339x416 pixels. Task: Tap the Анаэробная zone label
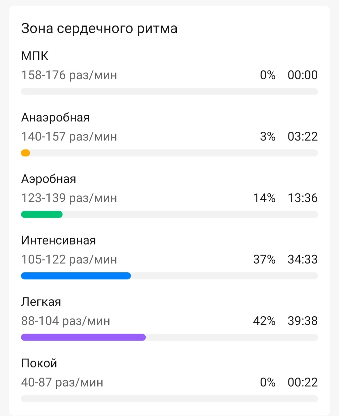56,118
